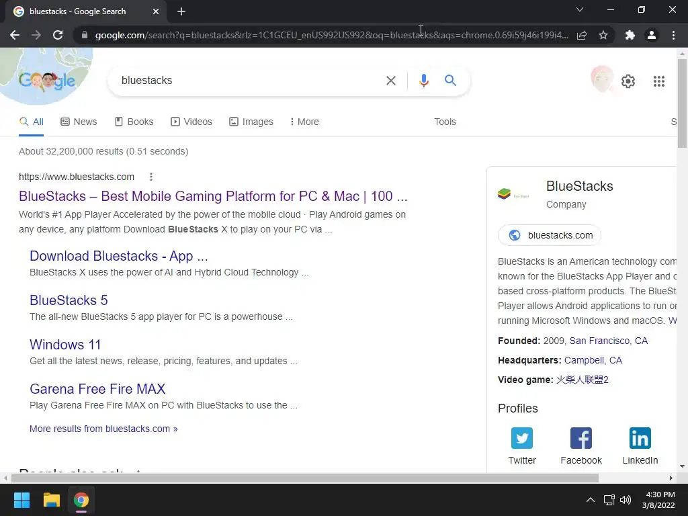The image size is (688, 516).
Task: Start voice search with the microphone
Action: pos(423,81)
